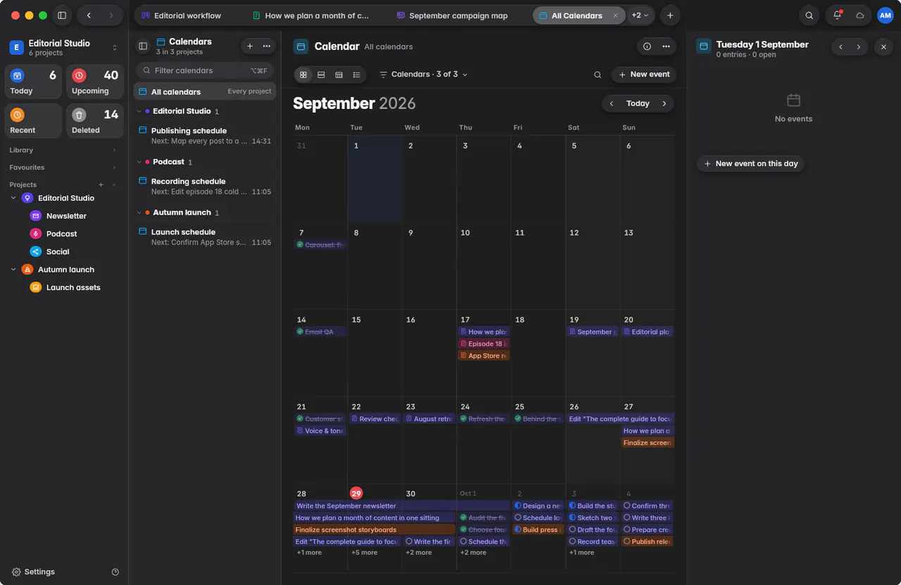Collapse Podcast calendar group
901x585 pixels.
[x=139, y=162]
